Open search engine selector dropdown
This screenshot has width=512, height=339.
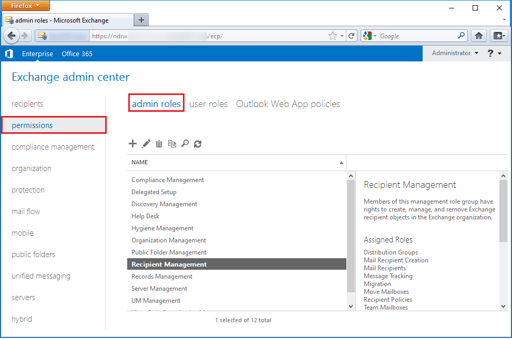370,36
